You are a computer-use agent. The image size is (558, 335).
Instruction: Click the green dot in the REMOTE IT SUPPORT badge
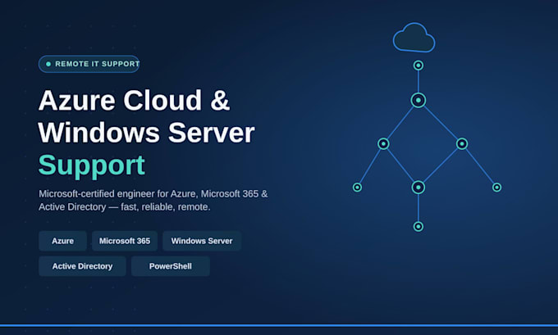tap(48, 64)
